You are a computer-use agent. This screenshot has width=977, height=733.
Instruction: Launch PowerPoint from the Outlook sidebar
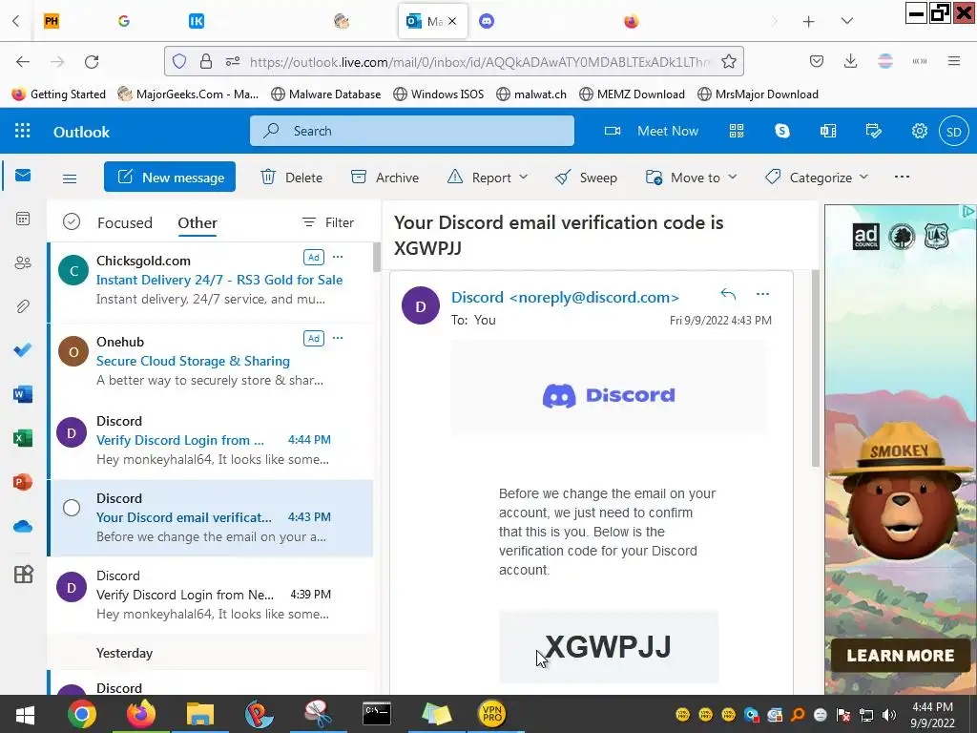click(x=23, y=482)
